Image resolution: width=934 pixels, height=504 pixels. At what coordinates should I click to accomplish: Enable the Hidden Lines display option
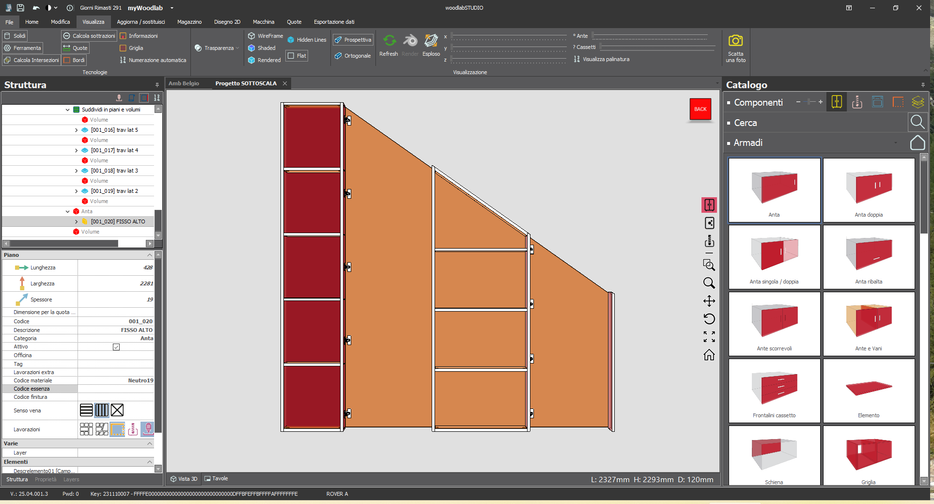pyautogui.click(x=306, y=39)
